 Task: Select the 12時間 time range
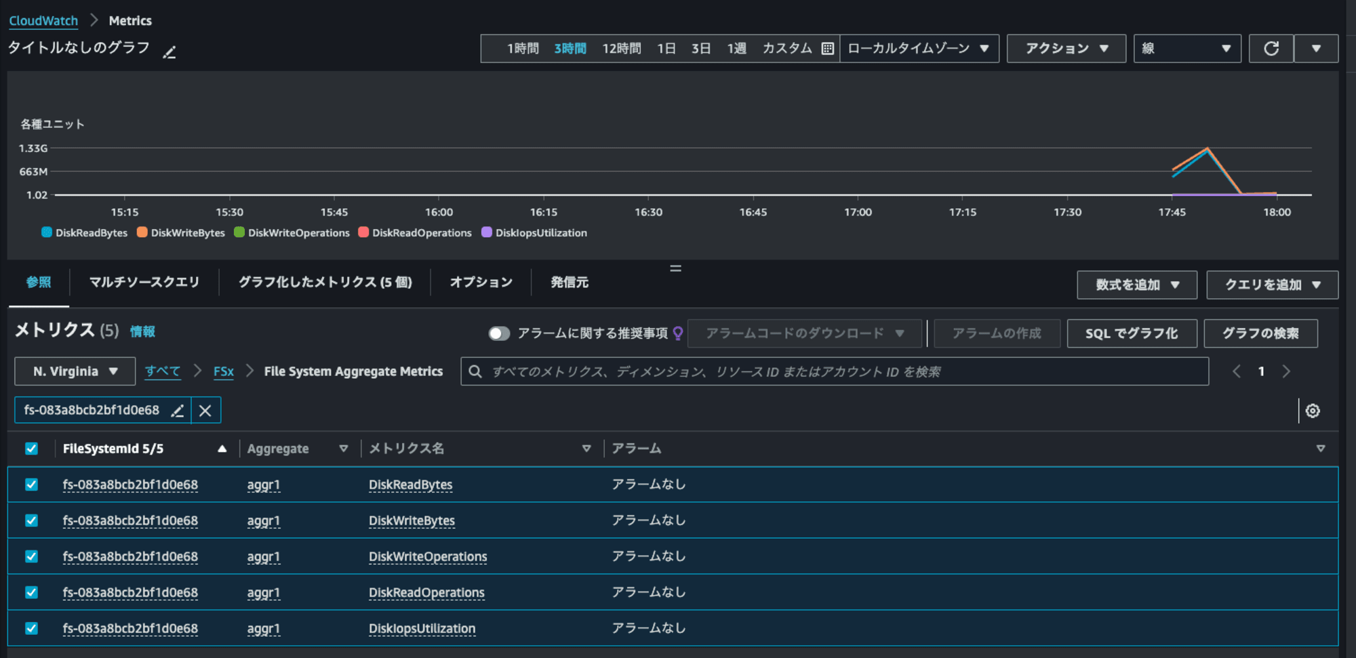[x=622, y=49]
